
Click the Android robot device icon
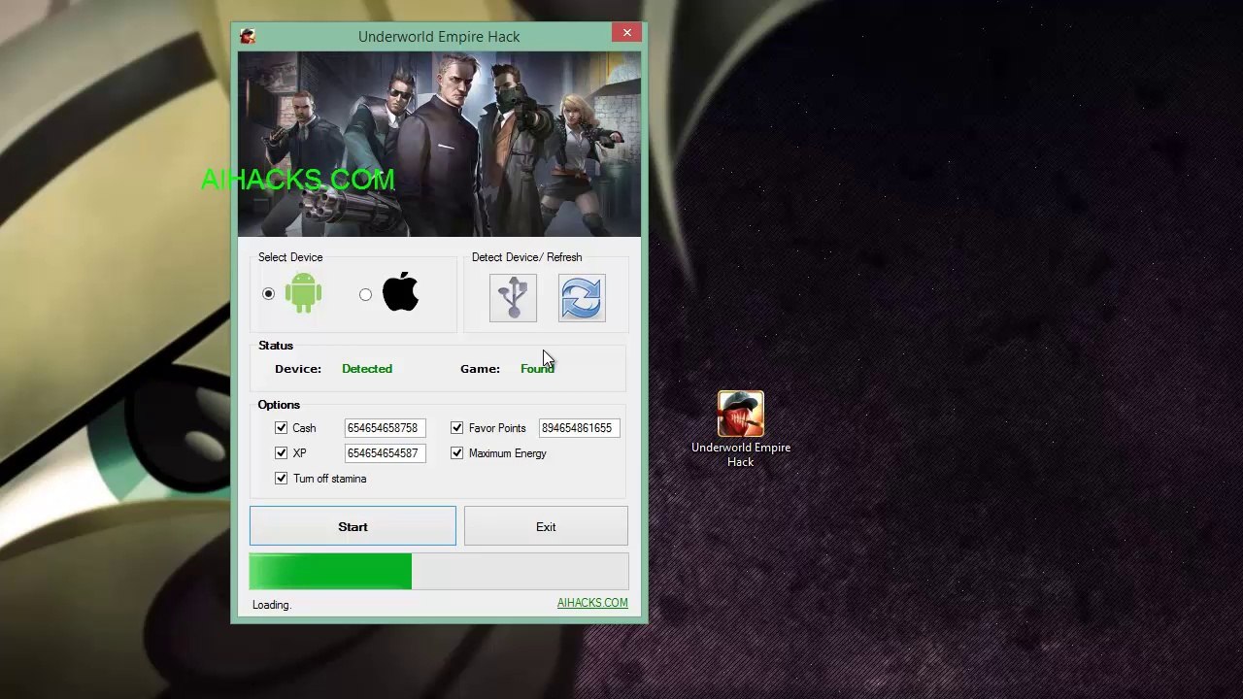[x=303, y=293]
